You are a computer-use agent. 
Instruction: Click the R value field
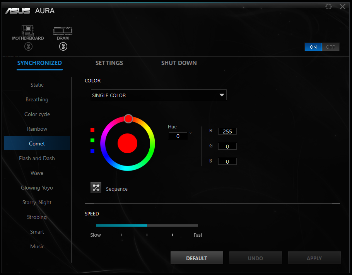(227, 132)
